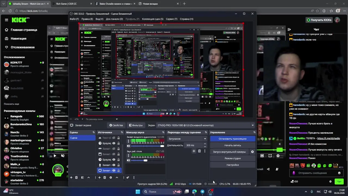Remove transition with trash icon
The height and width of the screenshot is (196, 348).
199,151
